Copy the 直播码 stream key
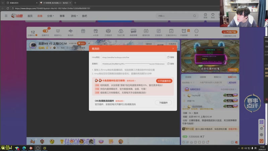 coord(171,64)
